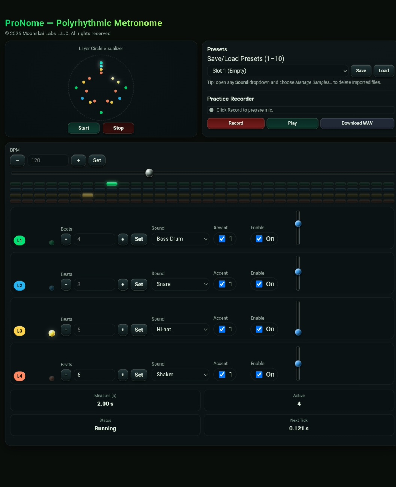
Task: Click the L1 volume slider handle
Action: (x=298, y=224)
